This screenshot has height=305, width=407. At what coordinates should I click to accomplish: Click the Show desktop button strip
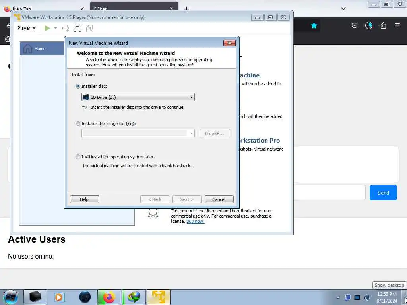pyautogui.click(x=405, y=297)
